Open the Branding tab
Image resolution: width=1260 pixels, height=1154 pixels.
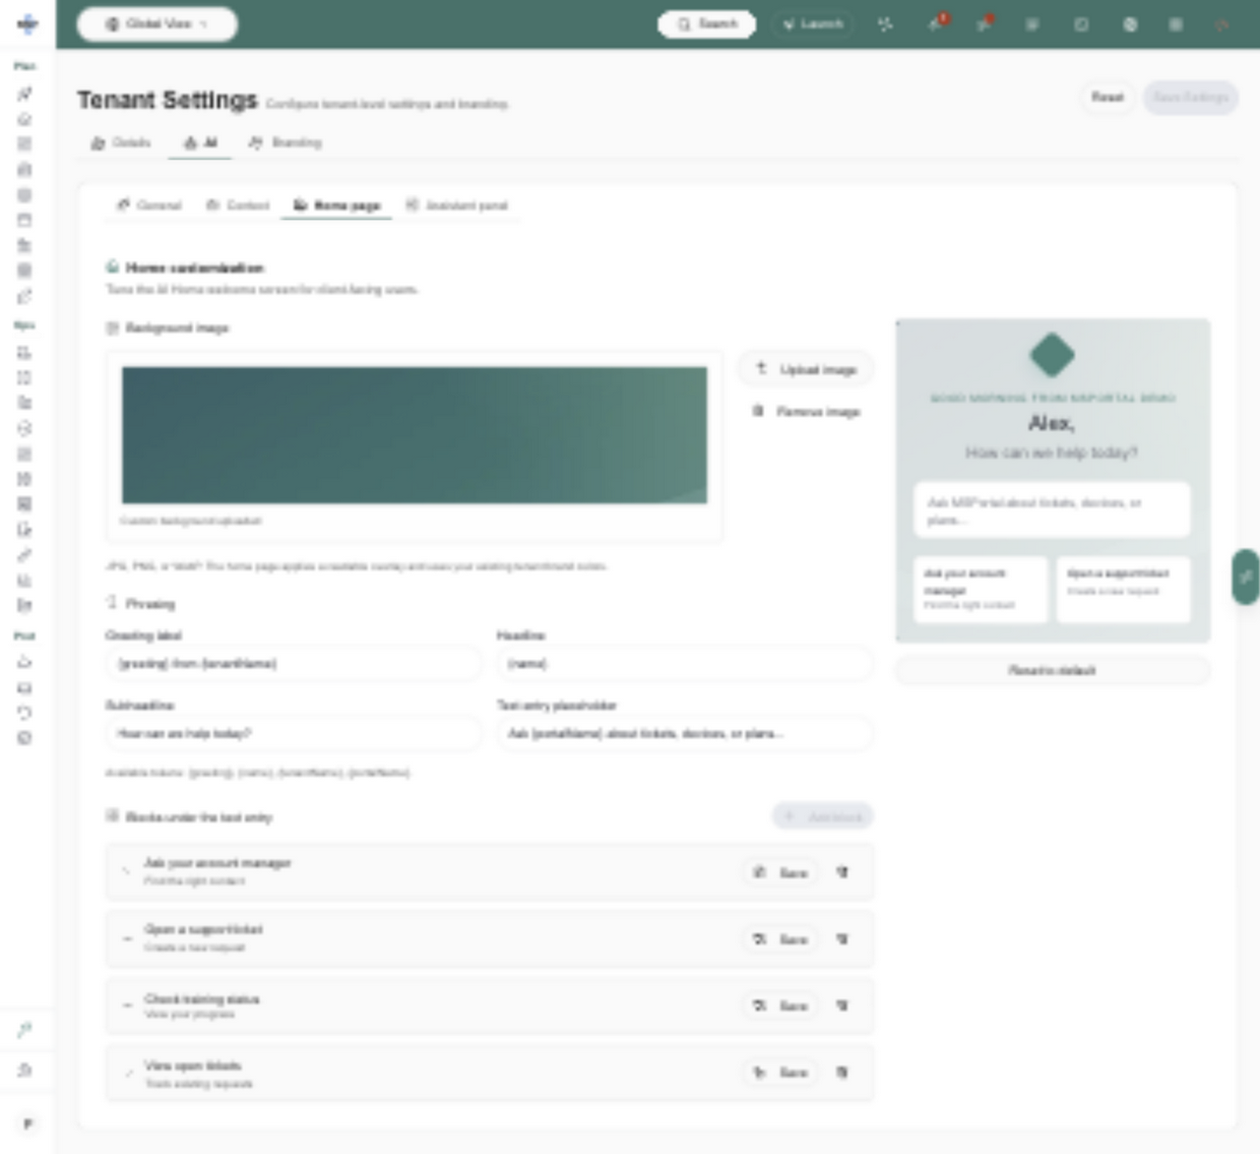point(284,143)
